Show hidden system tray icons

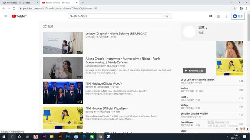227,137
